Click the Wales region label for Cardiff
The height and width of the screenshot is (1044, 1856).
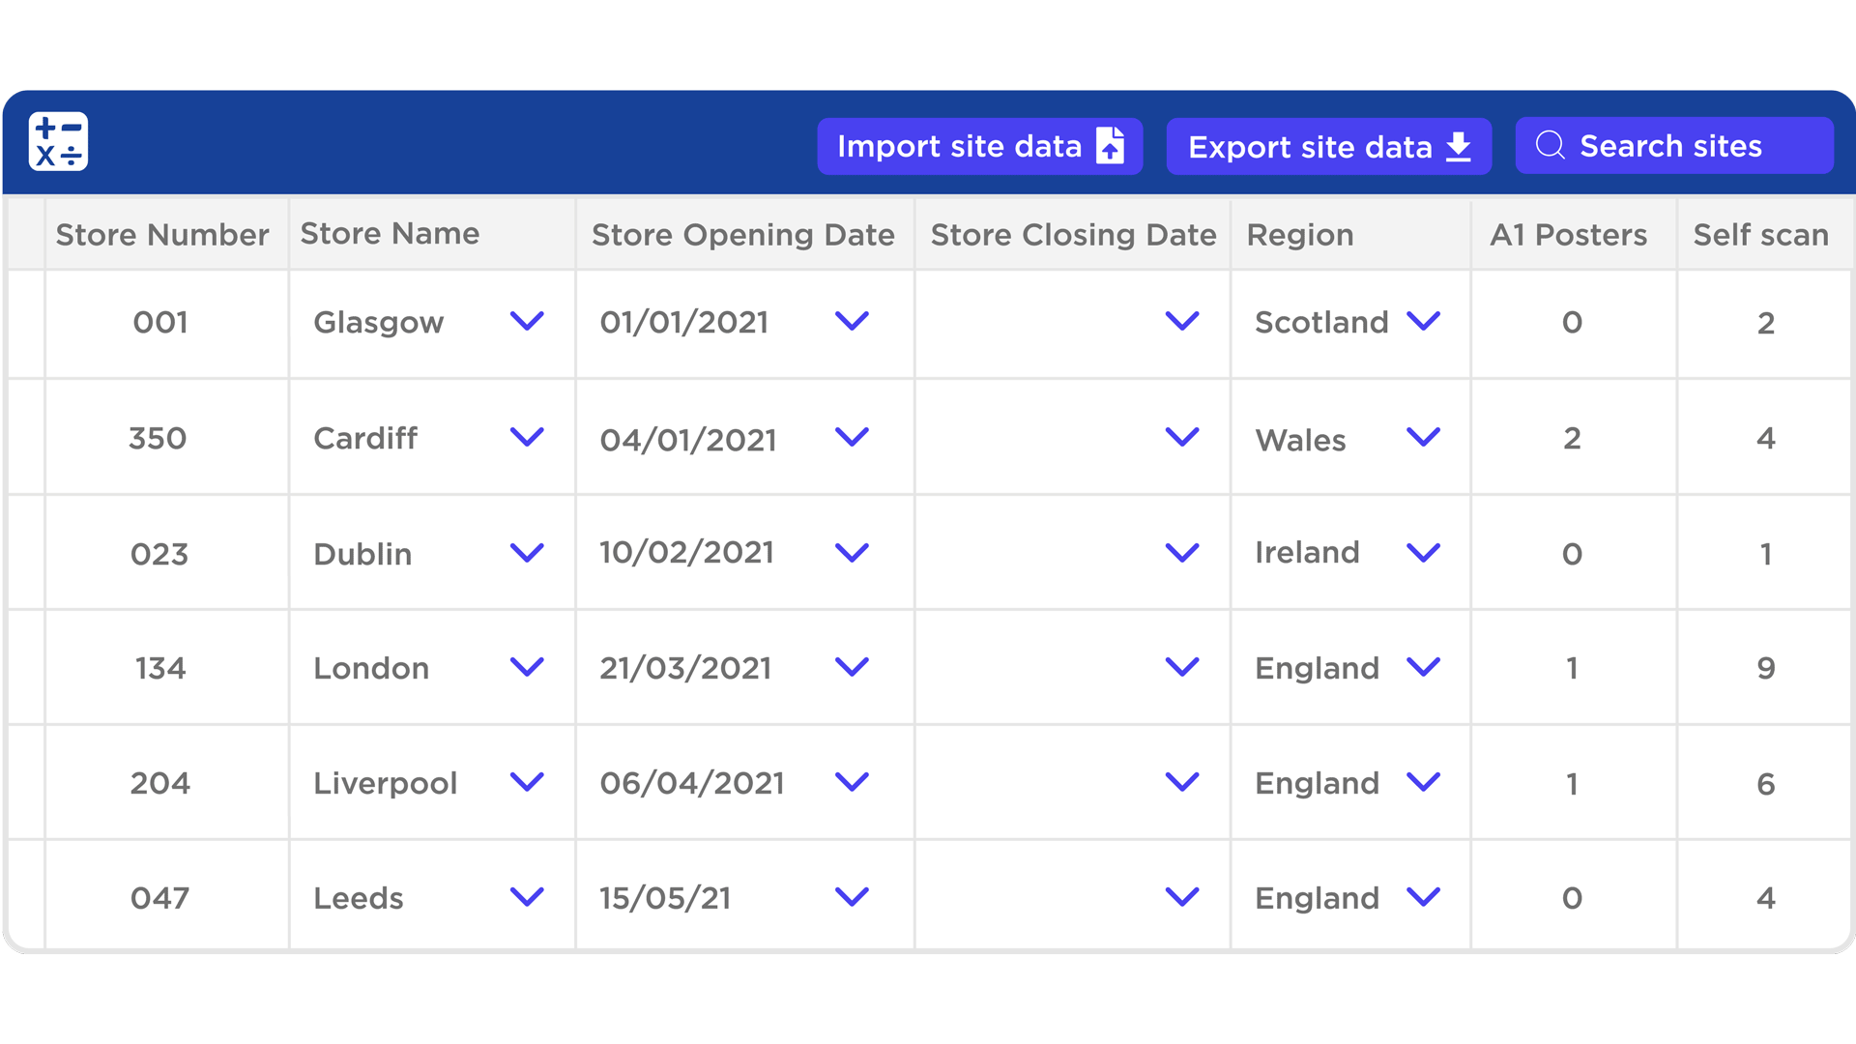(x=1300, y=440)
